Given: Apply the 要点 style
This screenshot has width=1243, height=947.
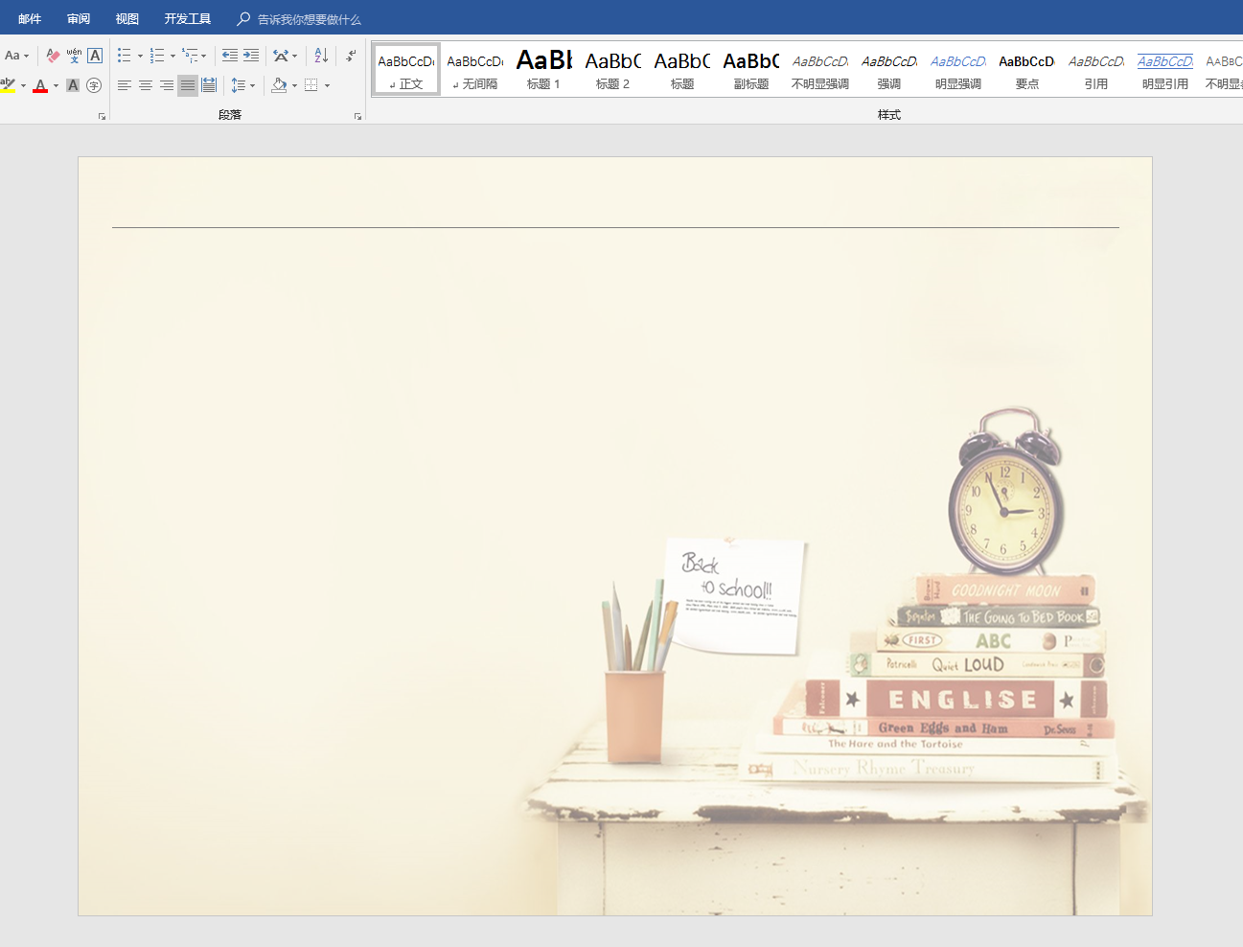Looking at the screenshot, I should (1027, 70).
